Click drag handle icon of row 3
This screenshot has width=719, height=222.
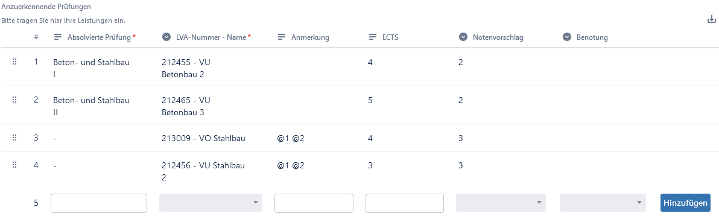pyautogui.click(x=14, y=138)
